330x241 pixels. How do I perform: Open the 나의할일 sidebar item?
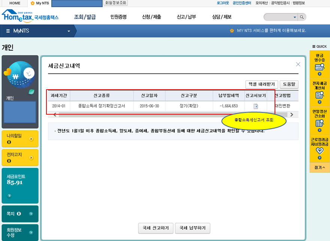point(20,139)
